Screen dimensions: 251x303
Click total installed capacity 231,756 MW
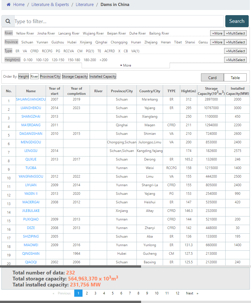coord(85,285)
